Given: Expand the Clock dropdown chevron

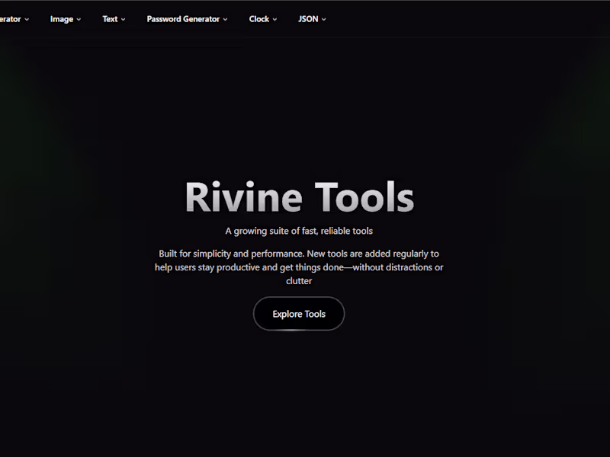Looking at the screenshot, I should [x=274, y=19].
